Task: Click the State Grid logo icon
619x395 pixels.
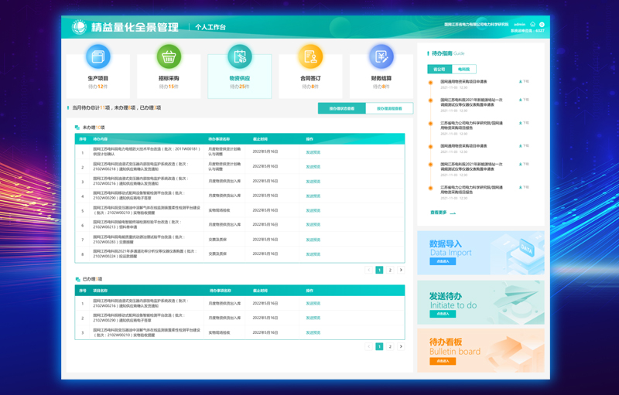Action: (79, 27)
